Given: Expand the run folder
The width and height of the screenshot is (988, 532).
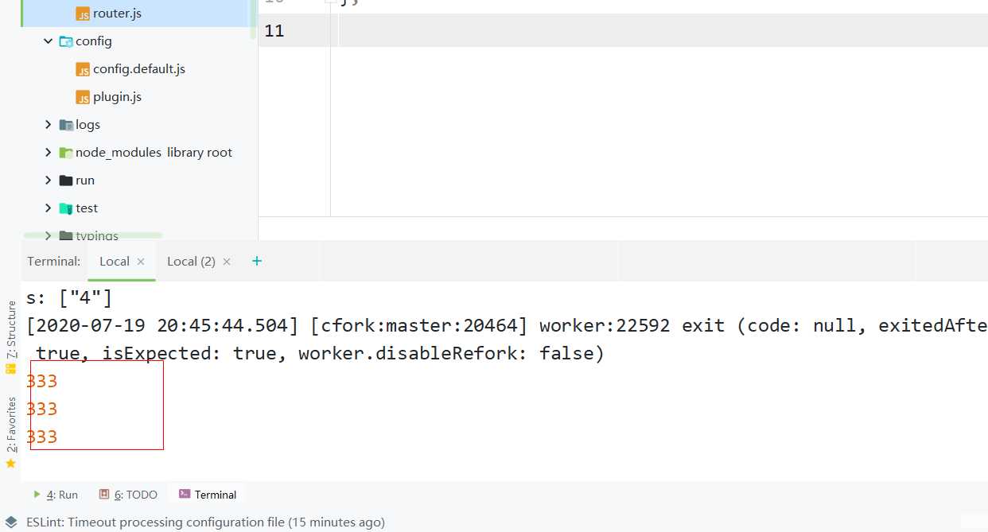Looking at the screenshot, I should 49,181.
